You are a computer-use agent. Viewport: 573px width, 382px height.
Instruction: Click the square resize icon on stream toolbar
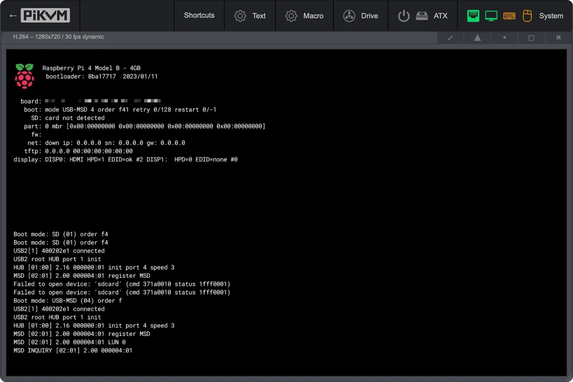click(531, 38)
